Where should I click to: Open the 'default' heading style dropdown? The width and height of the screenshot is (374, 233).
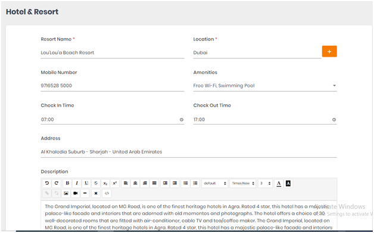[215, 184]
